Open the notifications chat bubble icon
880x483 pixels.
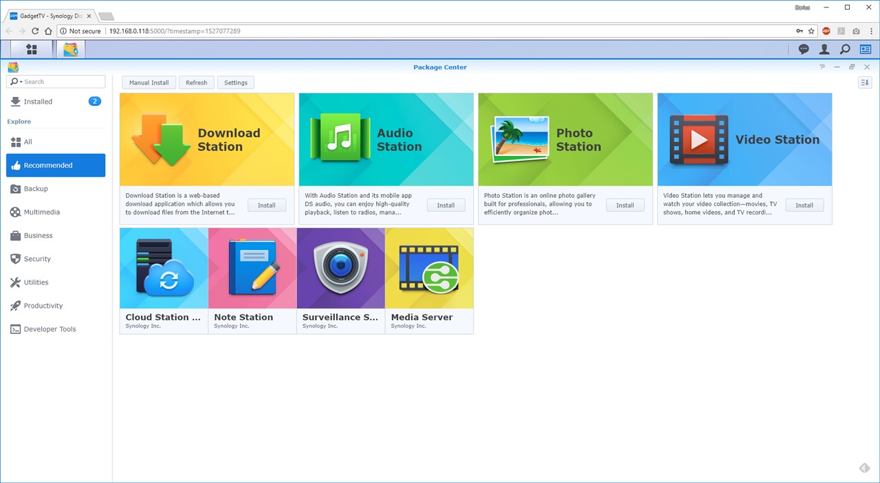(x=803, y=49)
